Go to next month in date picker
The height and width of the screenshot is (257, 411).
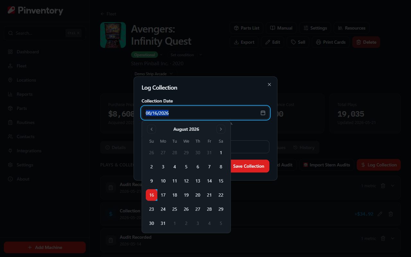click(221, 129)
